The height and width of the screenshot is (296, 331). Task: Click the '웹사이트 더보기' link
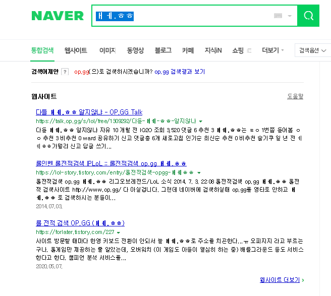[x=280, y=280]
